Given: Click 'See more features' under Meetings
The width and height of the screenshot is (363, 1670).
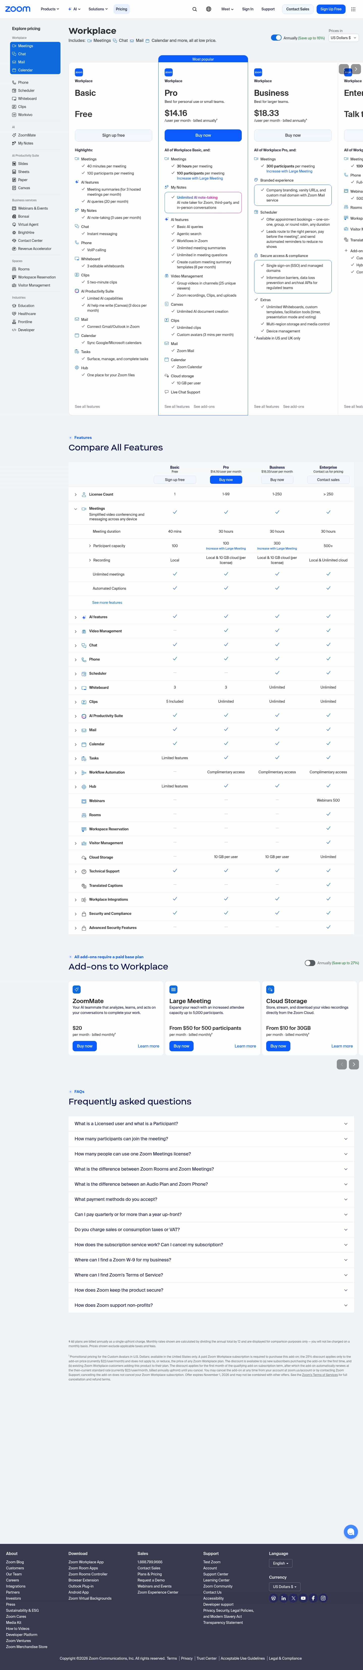Looking at the screenshot, I should [107, 603].
